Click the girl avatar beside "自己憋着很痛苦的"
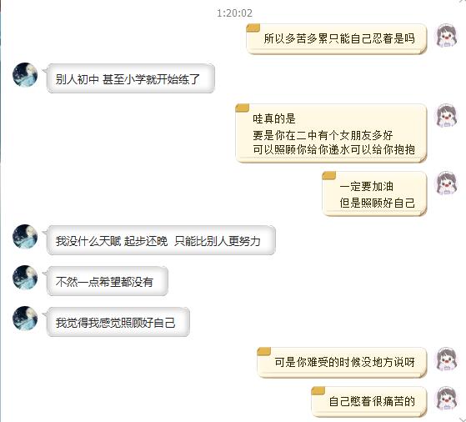The height and width of the screenshot is (422, 466). coord(446,399)
